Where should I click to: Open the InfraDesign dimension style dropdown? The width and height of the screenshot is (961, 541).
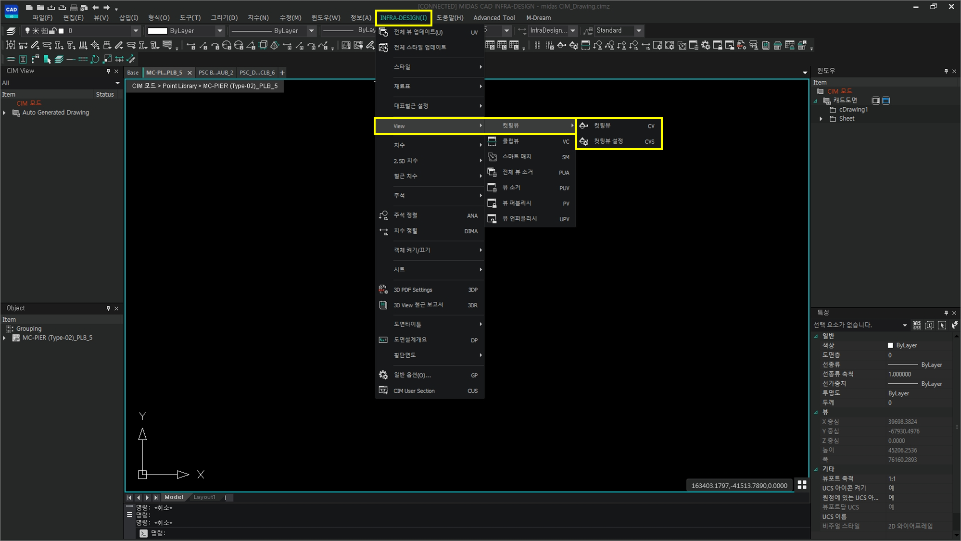(x=573, y=31)
